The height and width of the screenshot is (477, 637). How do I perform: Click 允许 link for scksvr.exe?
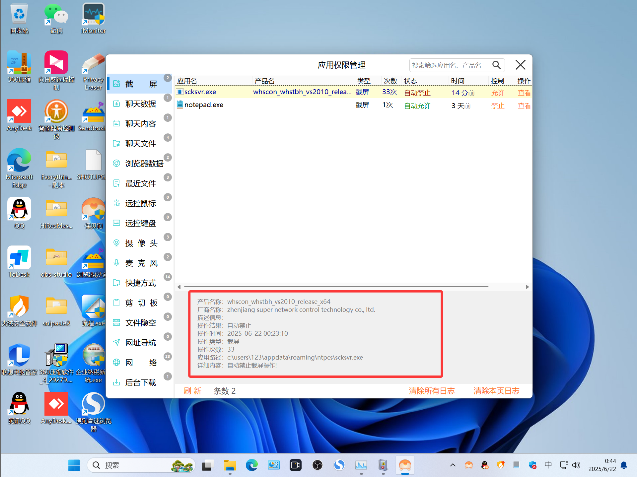click(x=498, y=93)
